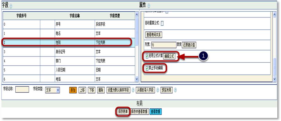The height and width of the screenshot is (121, 281).
Task: Click 设置为默认排序字段 button
Action: 118,90
